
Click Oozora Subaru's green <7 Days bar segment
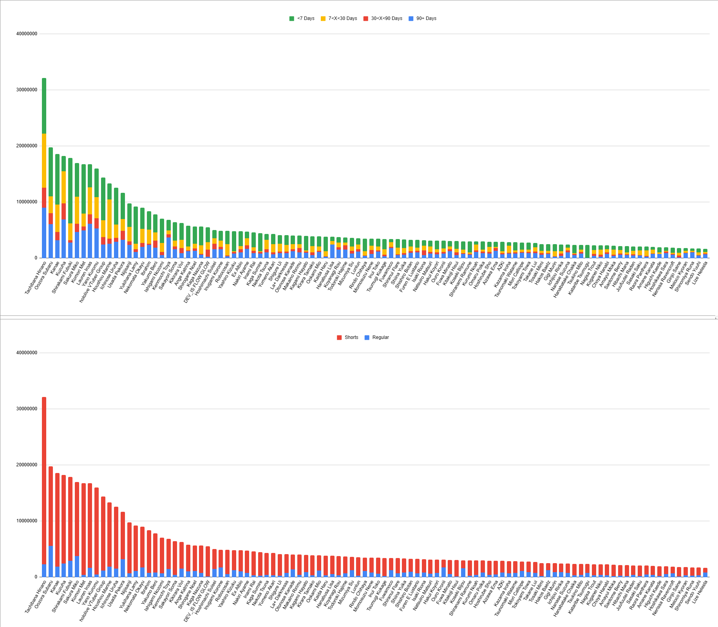point(51,172)
